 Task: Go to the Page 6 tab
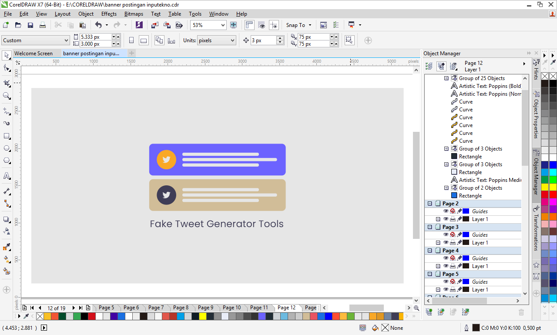(x=131, y=308)
